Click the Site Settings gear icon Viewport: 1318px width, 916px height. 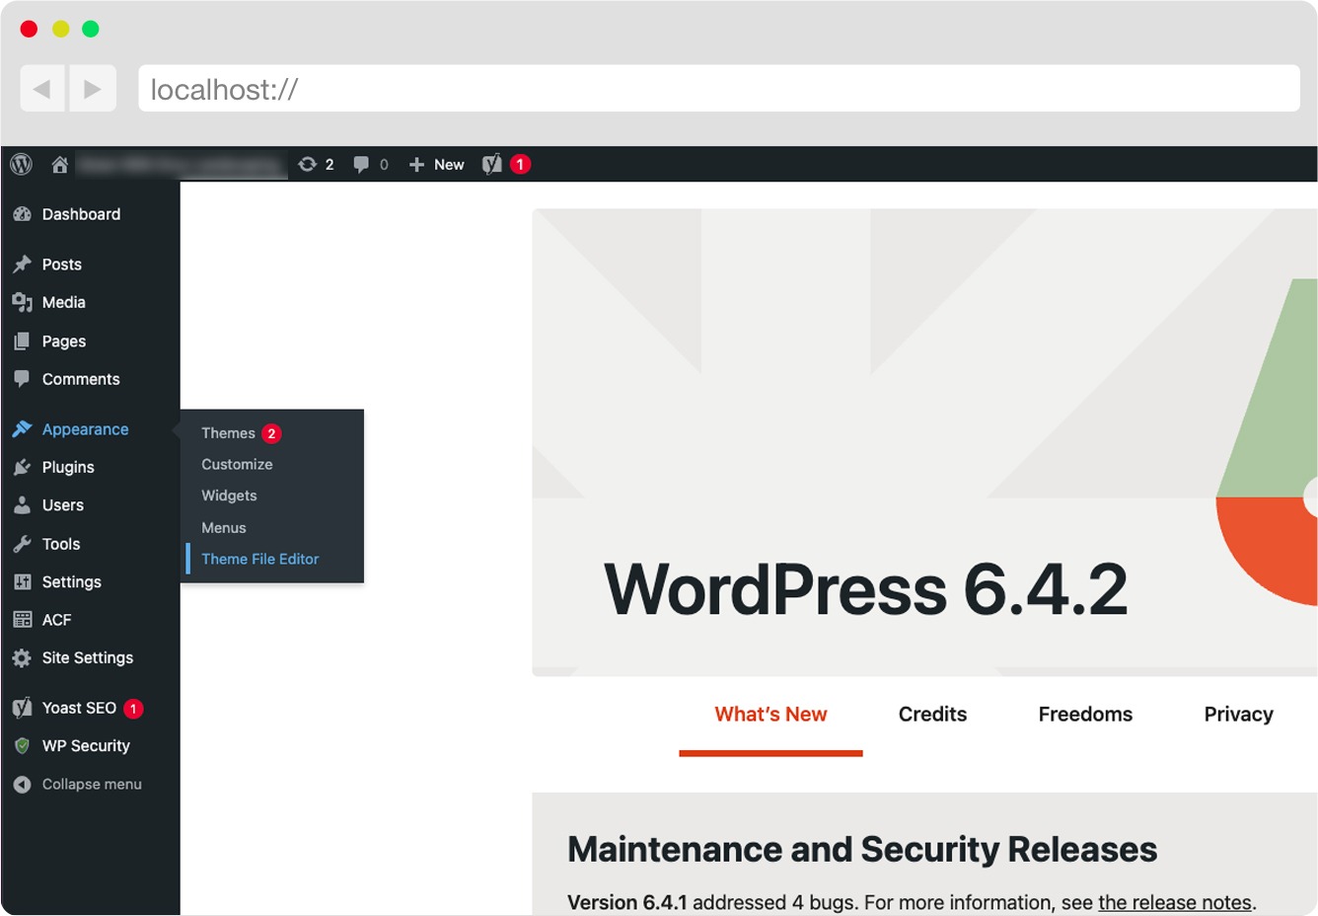point(22,658)
